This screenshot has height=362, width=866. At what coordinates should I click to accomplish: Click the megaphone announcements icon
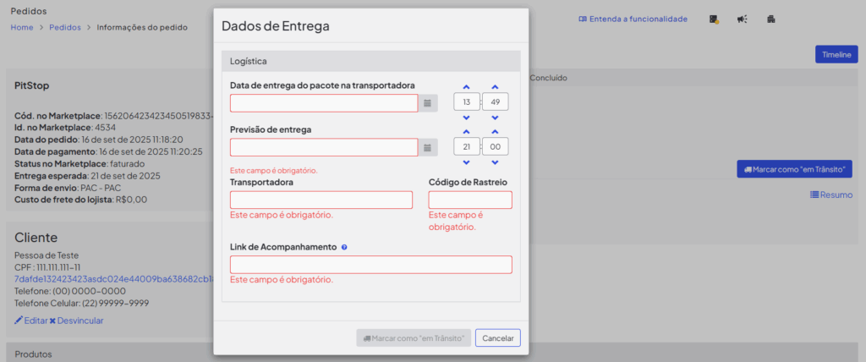tap(742, 19)
